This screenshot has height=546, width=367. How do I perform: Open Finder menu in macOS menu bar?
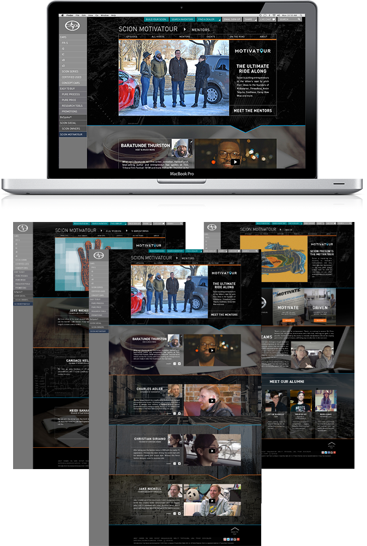[70, 15]
